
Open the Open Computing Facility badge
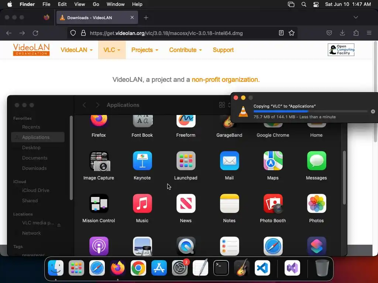(x=341, y=50)
